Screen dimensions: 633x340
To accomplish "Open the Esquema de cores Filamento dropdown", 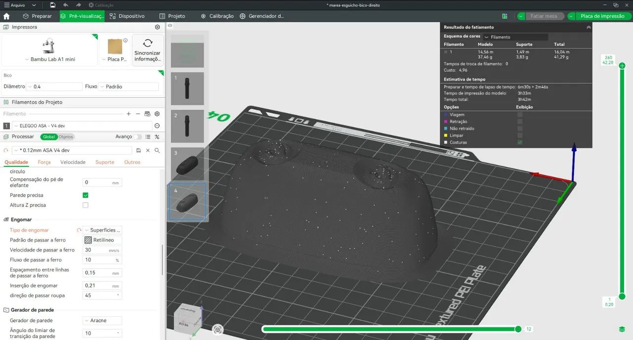I will pos(515,37).
